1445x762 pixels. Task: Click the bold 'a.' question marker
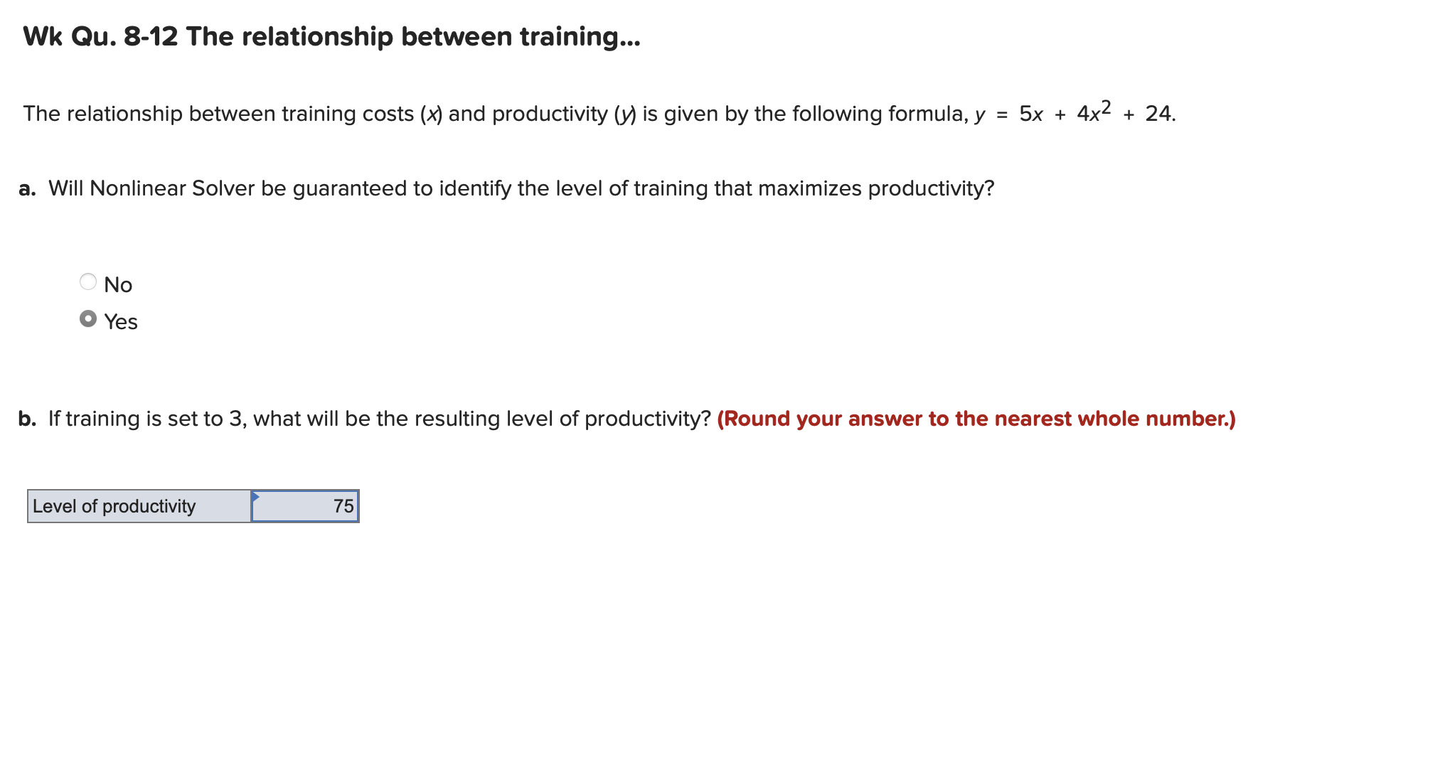28,189
